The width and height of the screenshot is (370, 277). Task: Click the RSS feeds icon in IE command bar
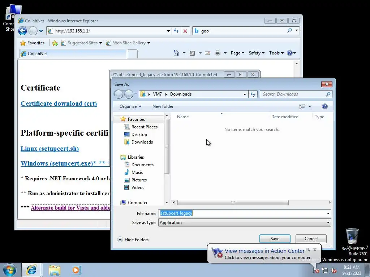[x=192, y=53]
